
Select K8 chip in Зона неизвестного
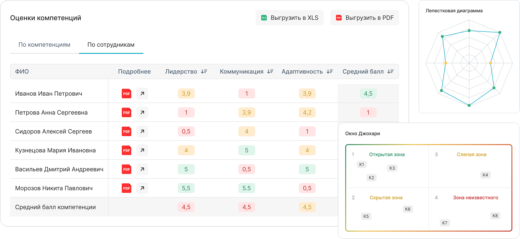pyautogui.click(x=495, y=216)
